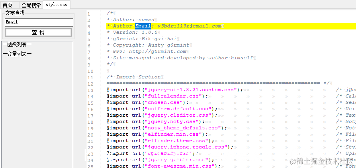Click the "/* Import Section" comment
Screen dimensions: 356x168
(x=133, y=77)
